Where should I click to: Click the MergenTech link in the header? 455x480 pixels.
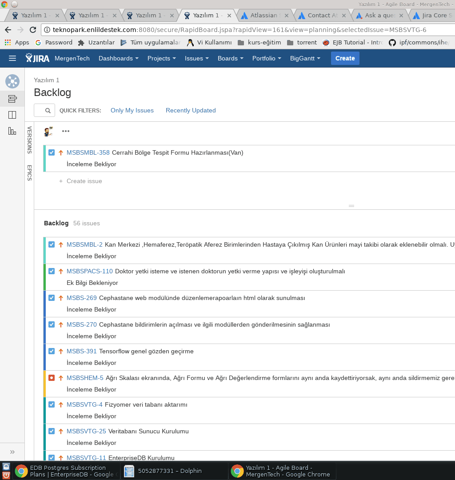[72, 58]
